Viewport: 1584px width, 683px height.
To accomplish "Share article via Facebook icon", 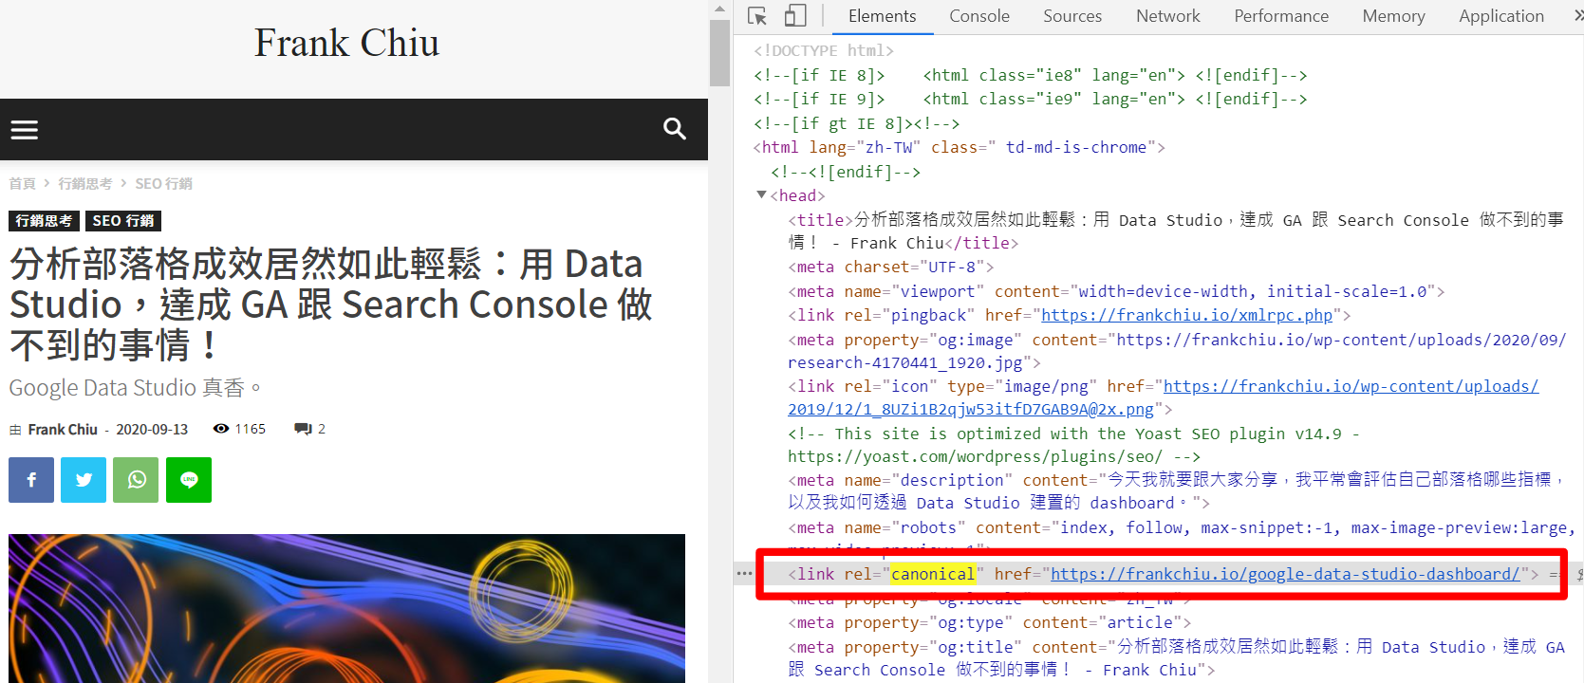I will (x=31, y=480).
